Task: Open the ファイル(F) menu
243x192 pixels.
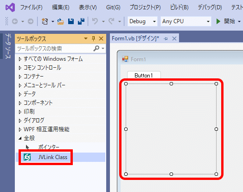Action: coord(32,7)
